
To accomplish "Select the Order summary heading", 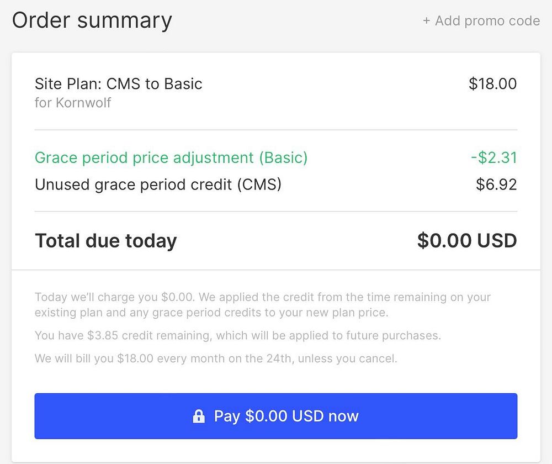I will [92, 20].
